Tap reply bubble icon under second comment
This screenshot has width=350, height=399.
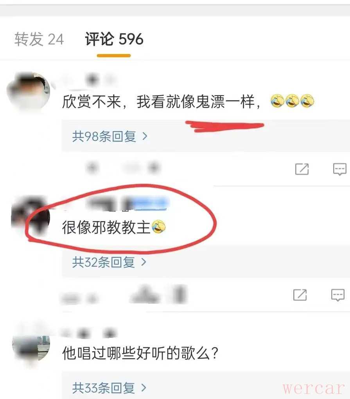338,295
